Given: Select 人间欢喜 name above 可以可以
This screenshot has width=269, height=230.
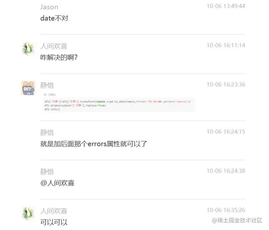Looking at the screenshot, I should 54,211.
